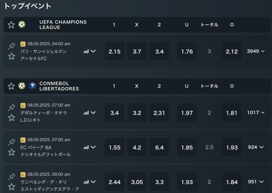Expand chevron next to デポルティーボ・タチラ statistics

point(93,113)
